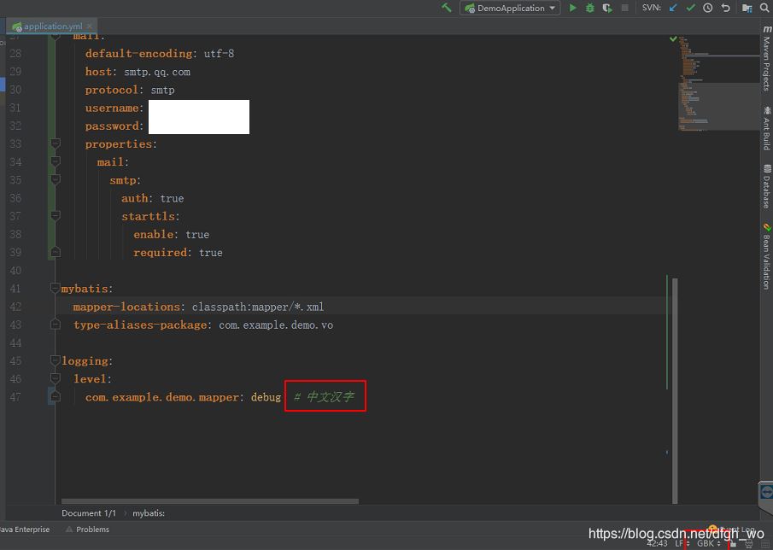This screenshot has height=550, width=773.
Task: Collapse the logging: block on line 45
Action: click(x=56, y=360)
